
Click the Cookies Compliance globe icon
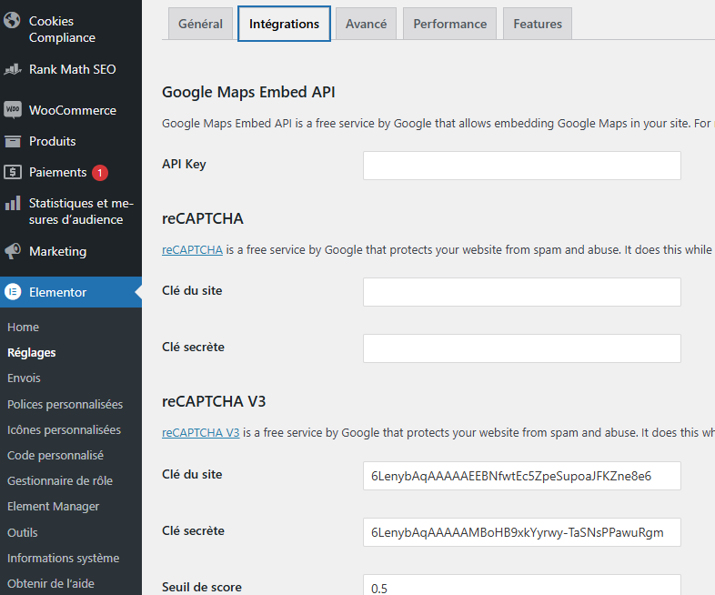(x=13, y=21)
